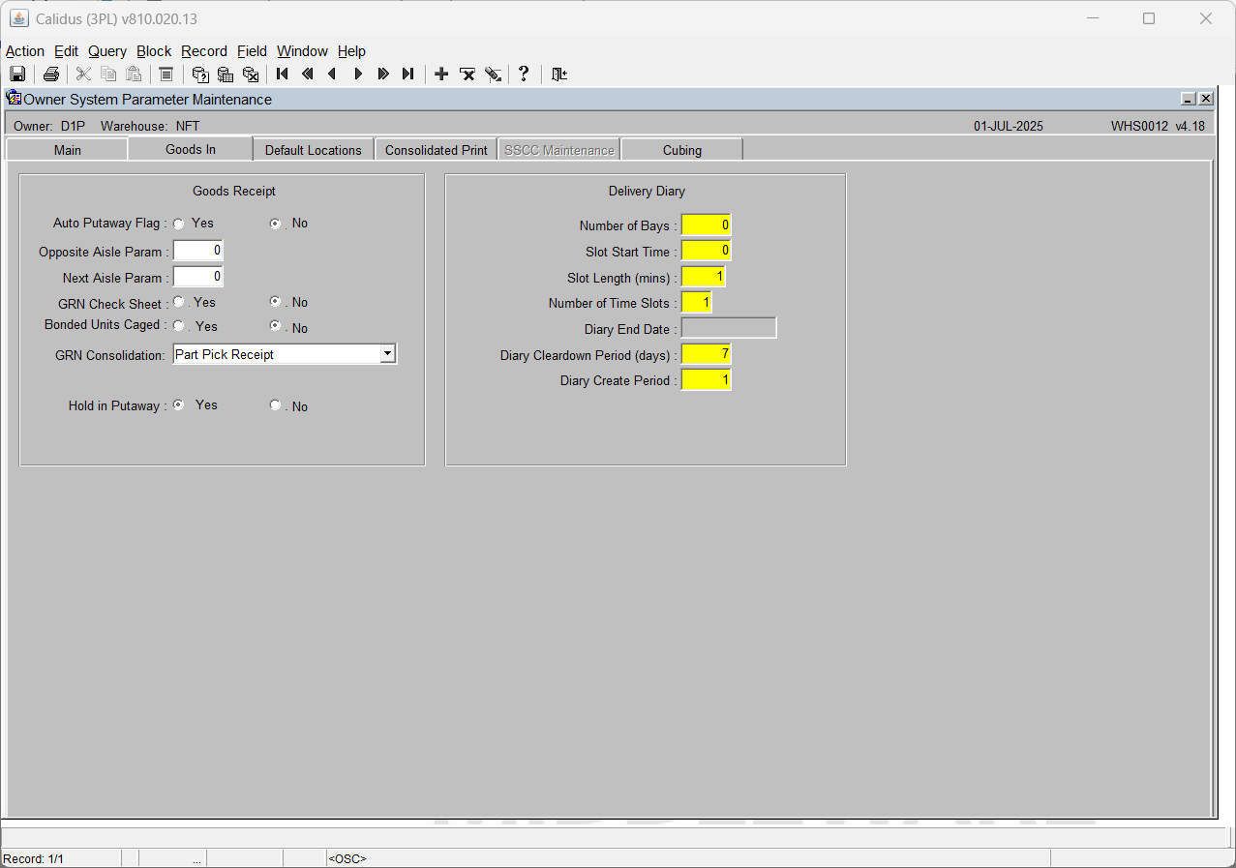Viewport: 1236px width, 868px height.
Task: Click the list of values icon
Action: [x=166, y=74]
